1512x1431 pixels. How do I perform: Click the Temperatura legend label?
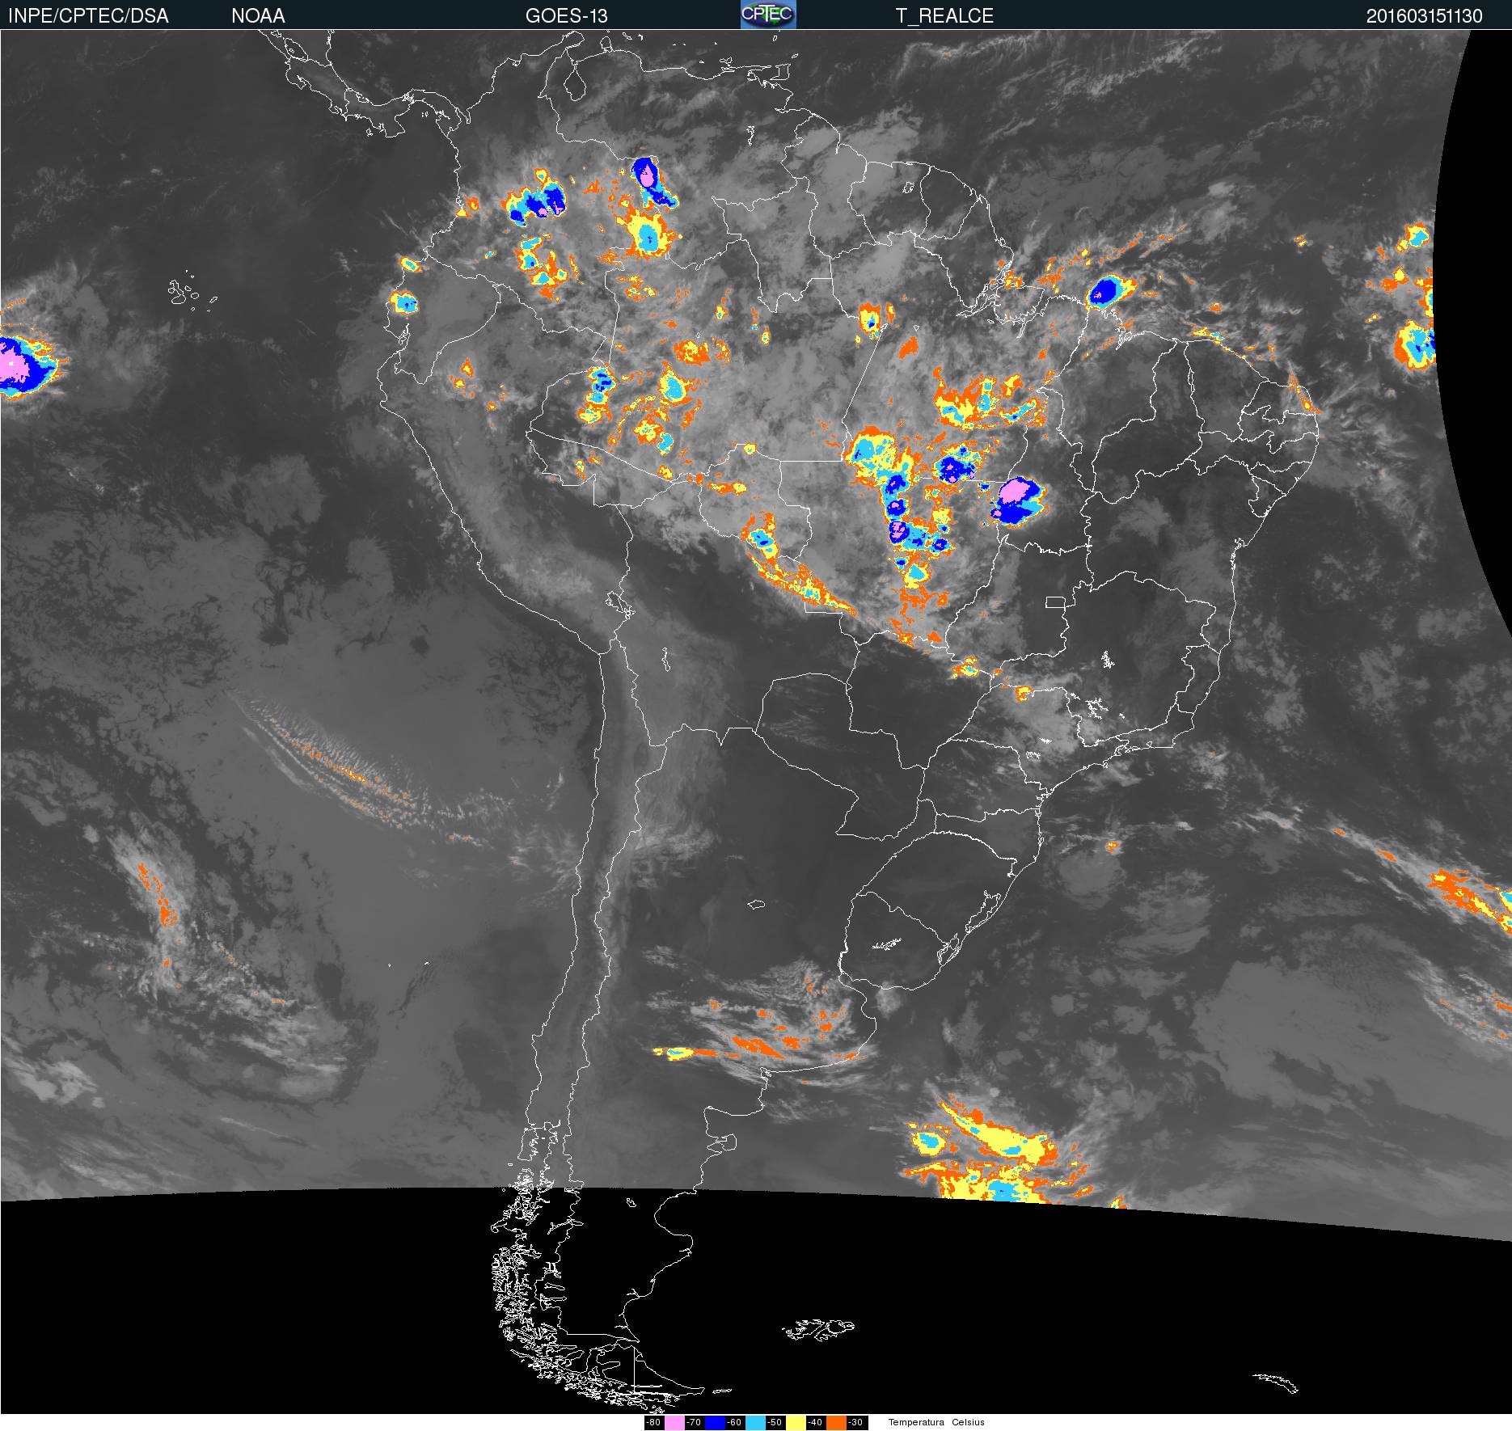916,1423
